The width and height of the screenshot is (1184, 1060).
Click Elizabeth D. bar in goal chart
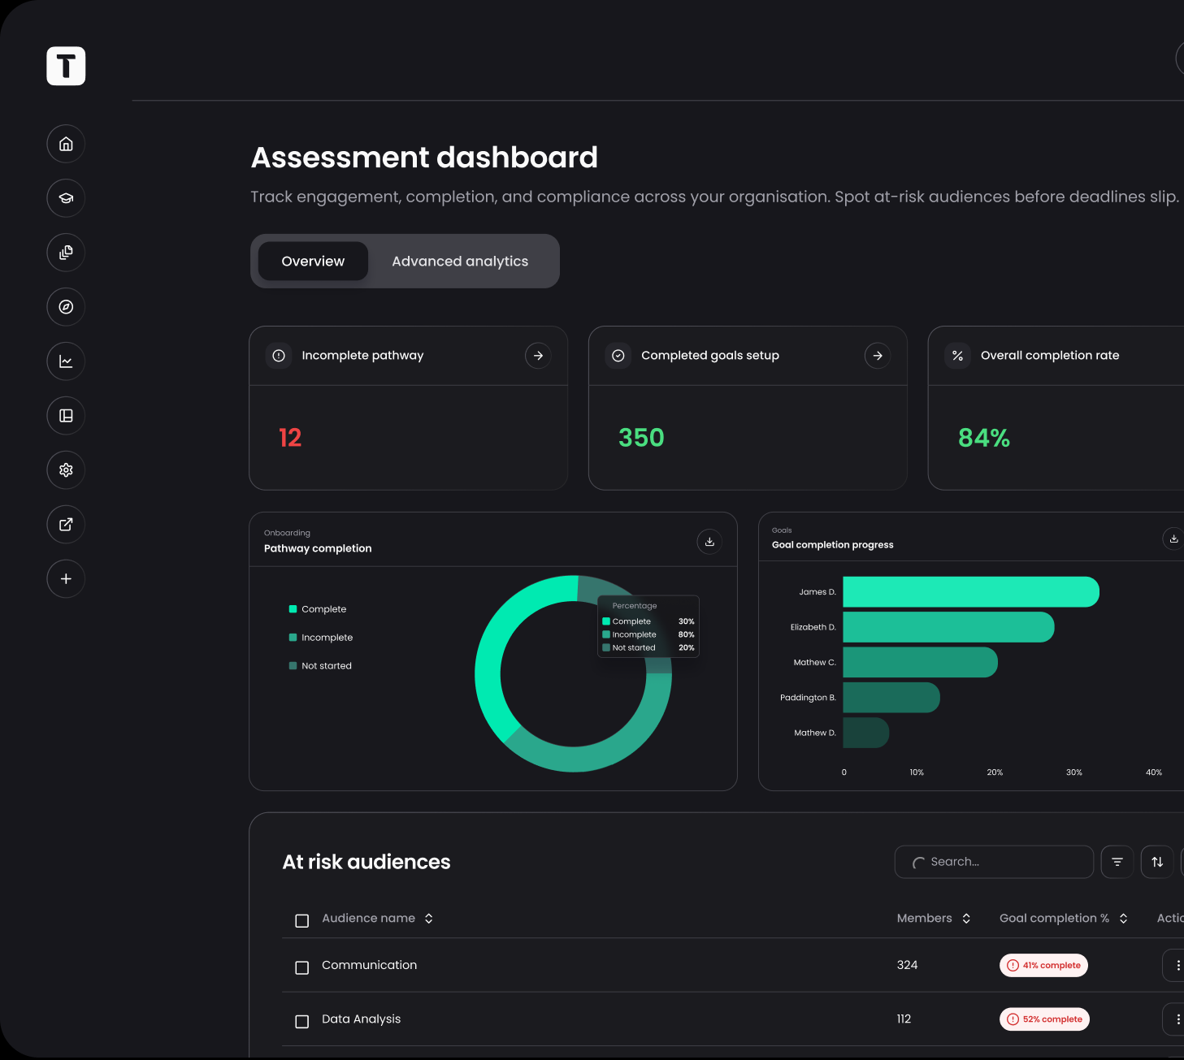pos(948,627)
